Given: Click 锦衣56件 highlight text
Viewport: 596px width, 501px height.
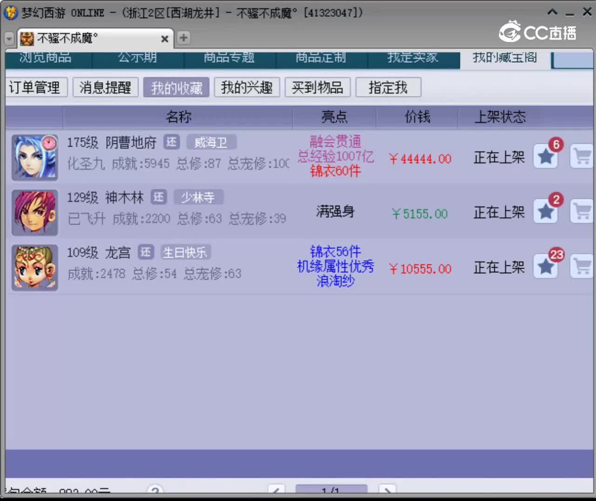Looking at the screenshot, I should (335, 252).
